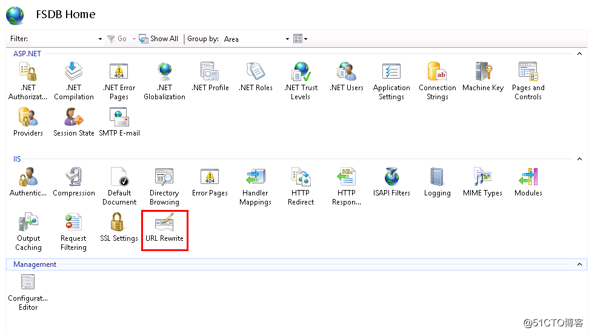Open .NET Trust Levels feature
Viewport: 589px width, 334px height.
click(301, 81)
